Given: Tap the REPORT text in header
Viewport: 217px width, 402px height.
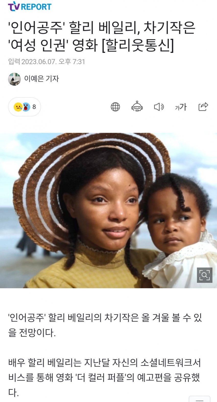Looking at the screenshot, I should (36, 7).
